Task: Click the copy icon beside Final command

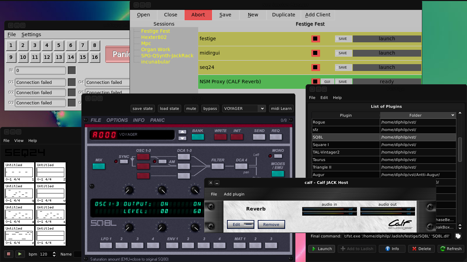Action: pos(458,236)
